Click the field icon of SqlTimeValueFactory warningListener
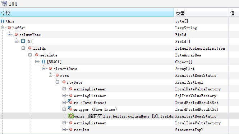239x134 pixels. click(71, 95)
